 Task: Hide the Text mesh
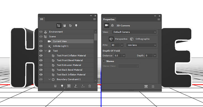[x=41, y=51]
